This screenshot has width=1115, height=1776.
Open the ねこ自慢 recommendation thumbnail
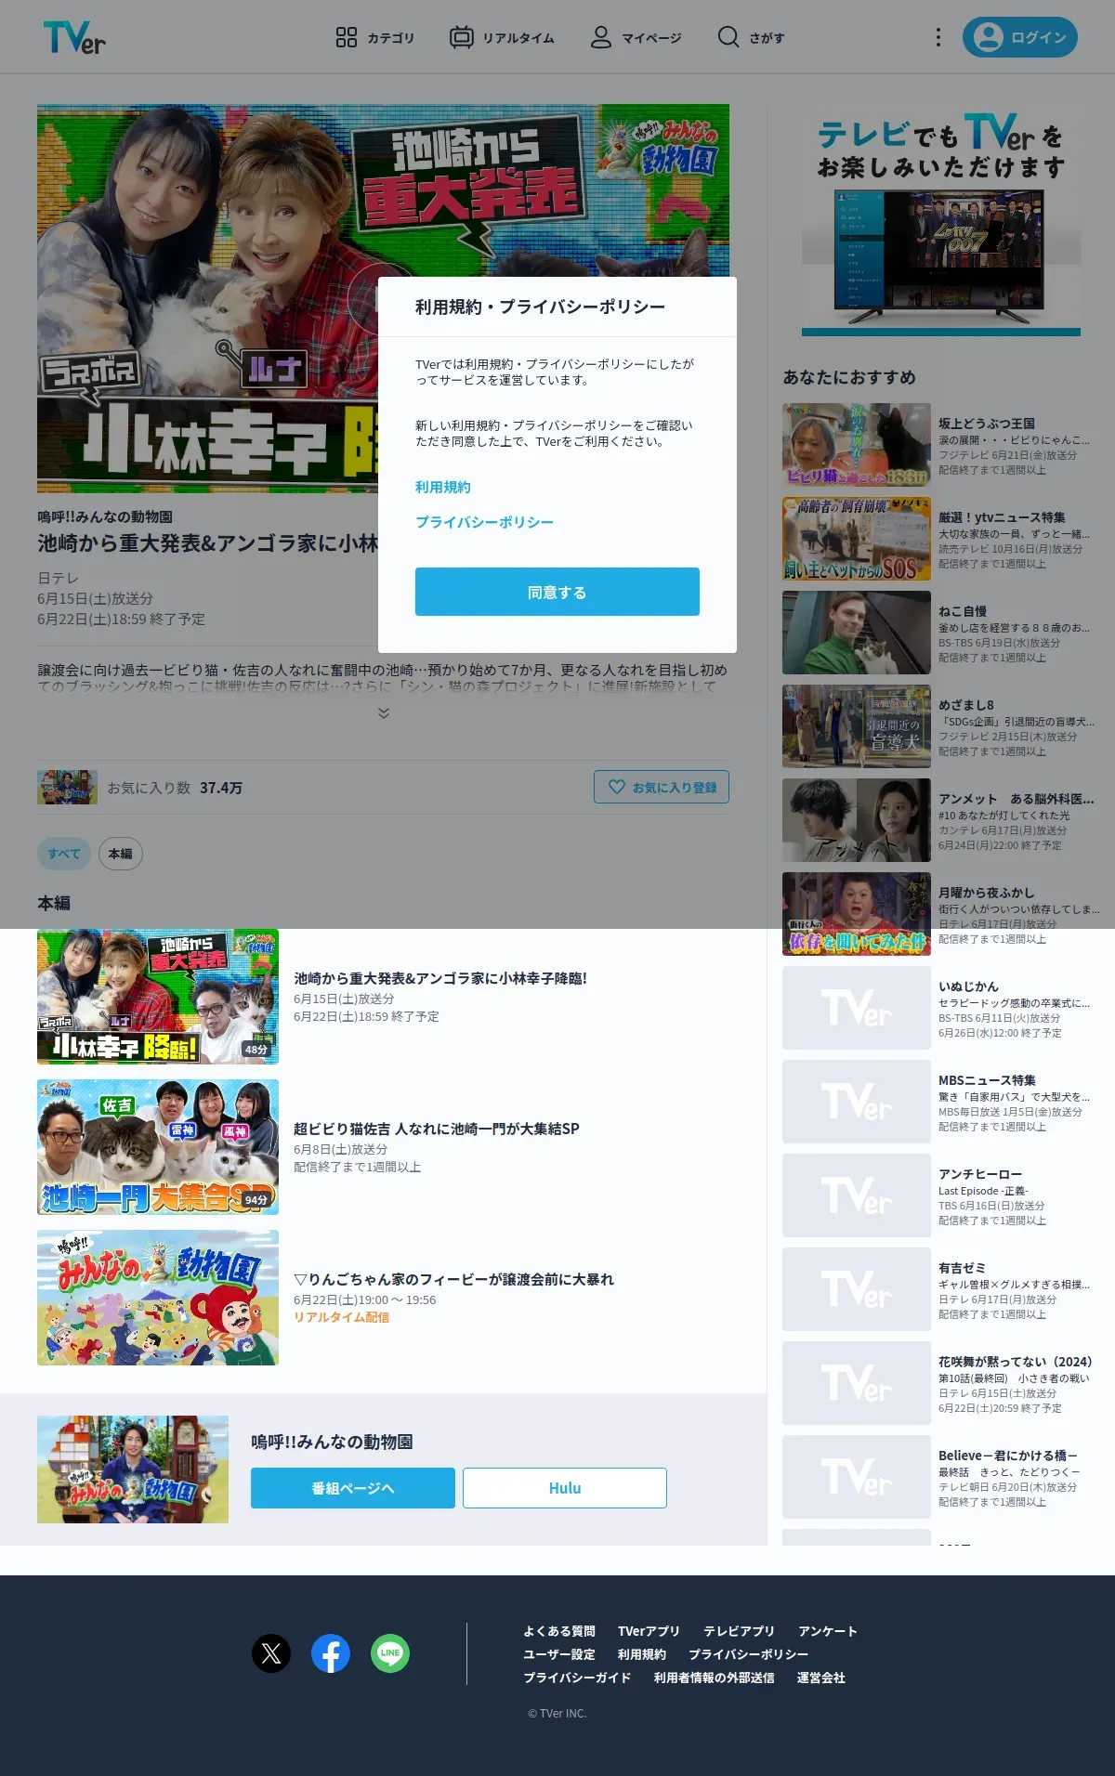(857, 633)
